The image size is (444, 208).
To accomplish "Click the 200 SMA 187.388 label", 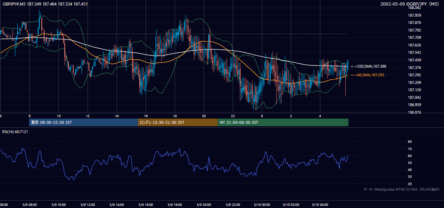I will pyautogui.click(x=369, y=66).
